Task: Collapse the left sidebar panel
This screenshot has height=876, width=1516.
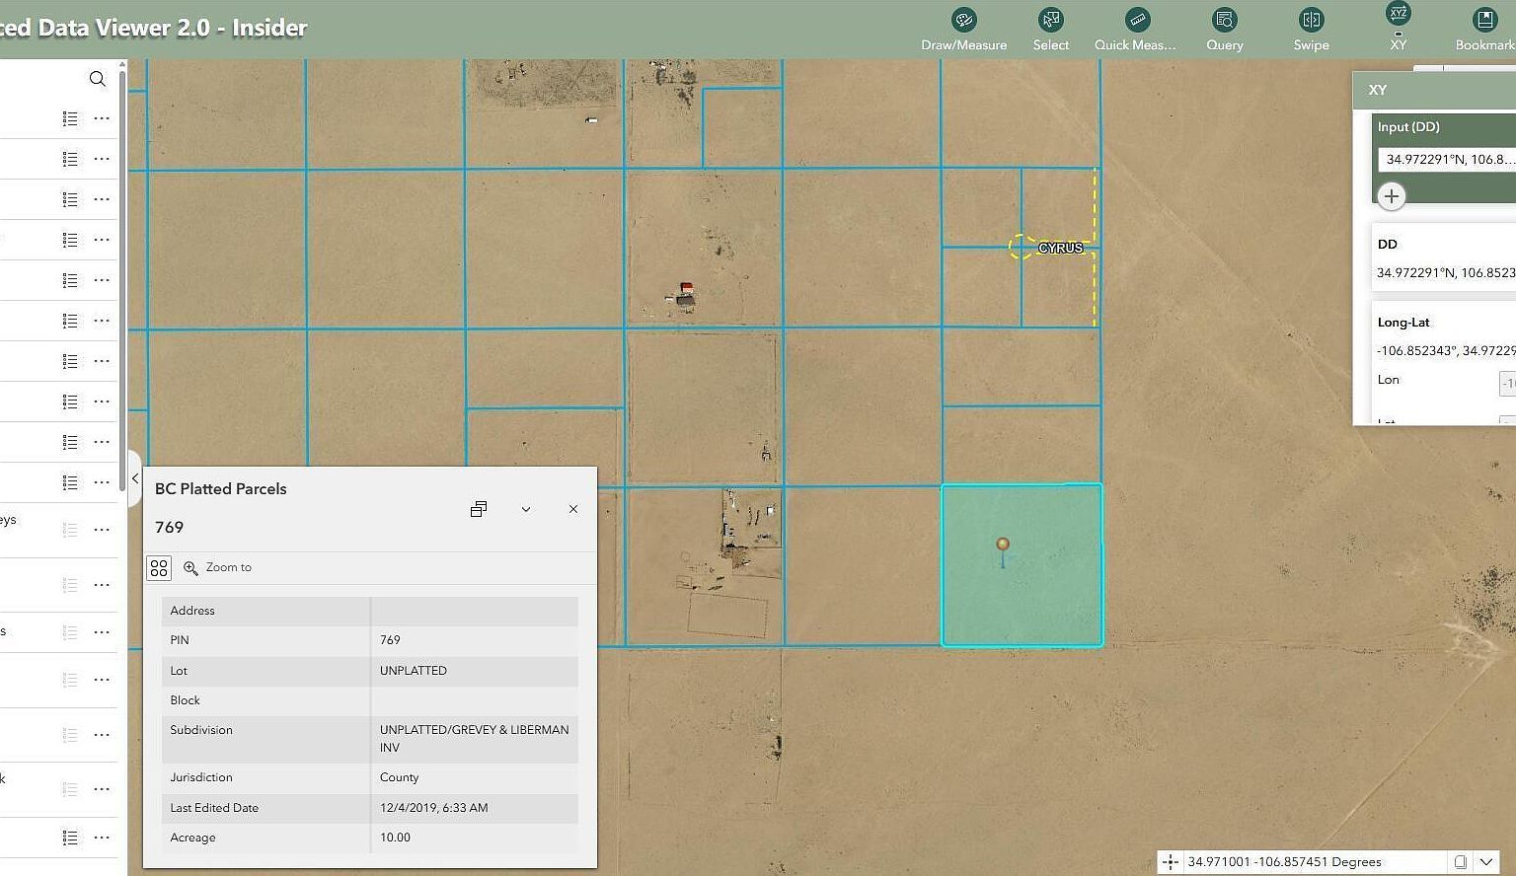Action: 134,477
